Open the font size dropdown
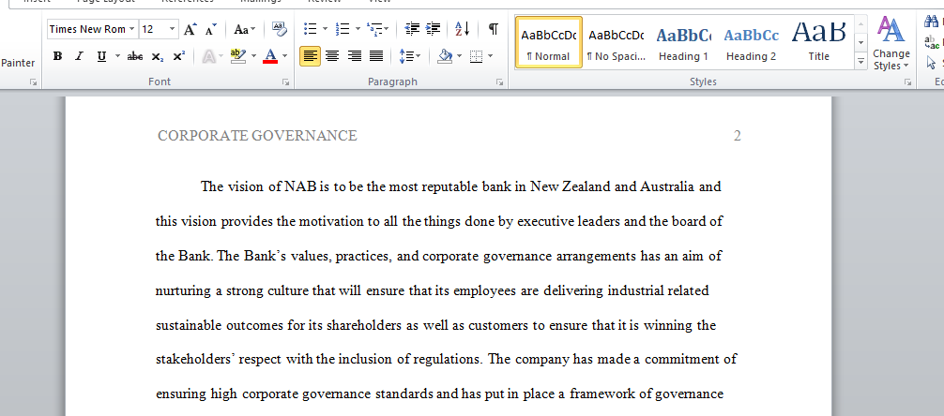The height and width of the screenshot is (416, 944). click(x=173, y=29)
